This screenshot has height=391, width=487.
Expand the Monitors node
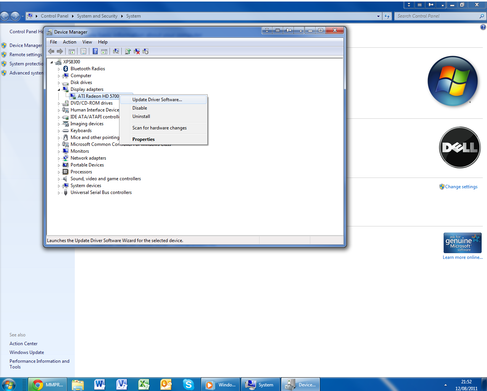tap(59, 152)
